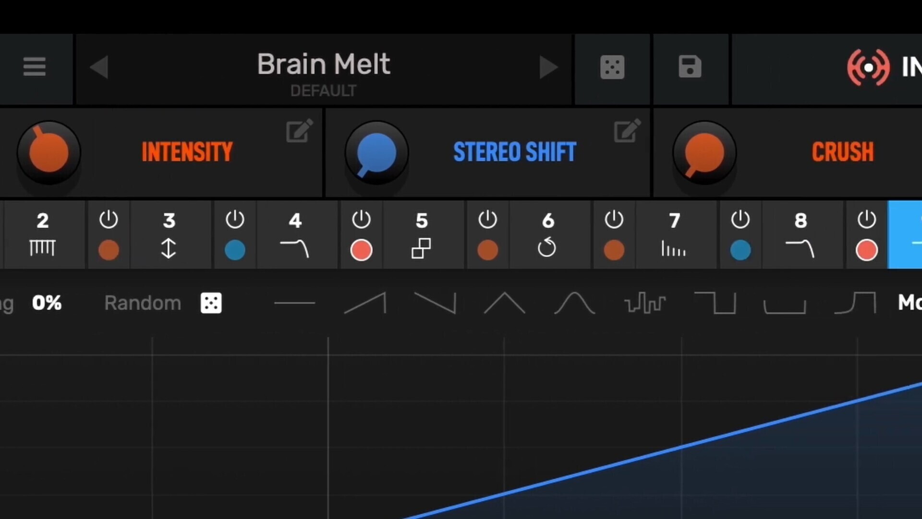This screenshot has height=519, width=922.
Task: Open the Brain Melt preset list
Action: (x=323, y=65)
